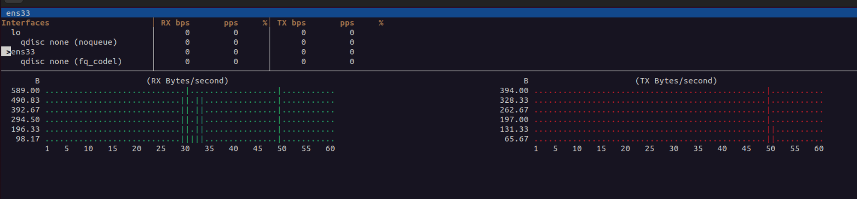Screen dimensions: 857x199
Task: Select the qdisc none (fq_codel) row
Action: (x=71, y=61)
